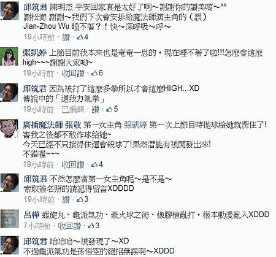Image resolution: width=276 pixels, height=257 pixels.
Task: Unlike 呂樺's comment via 收回讚
Action: [69, 226]
